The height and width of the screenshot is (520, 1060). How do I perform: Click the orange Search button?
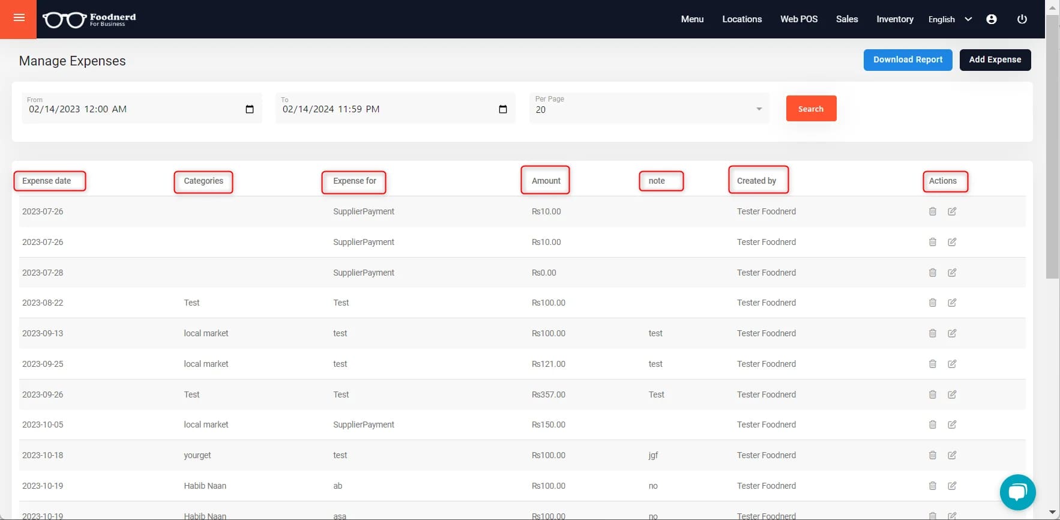tap(811, 109)
